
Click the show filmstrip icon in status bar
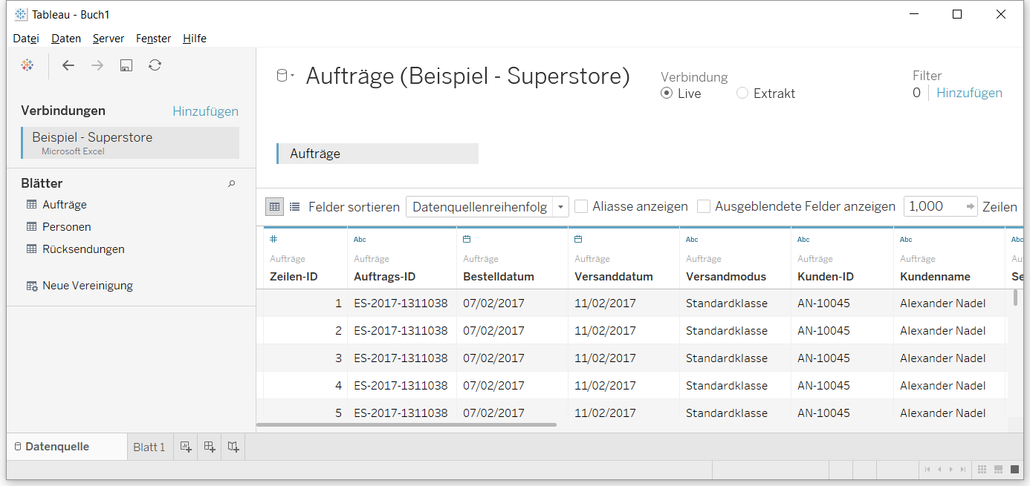[998, 469]
